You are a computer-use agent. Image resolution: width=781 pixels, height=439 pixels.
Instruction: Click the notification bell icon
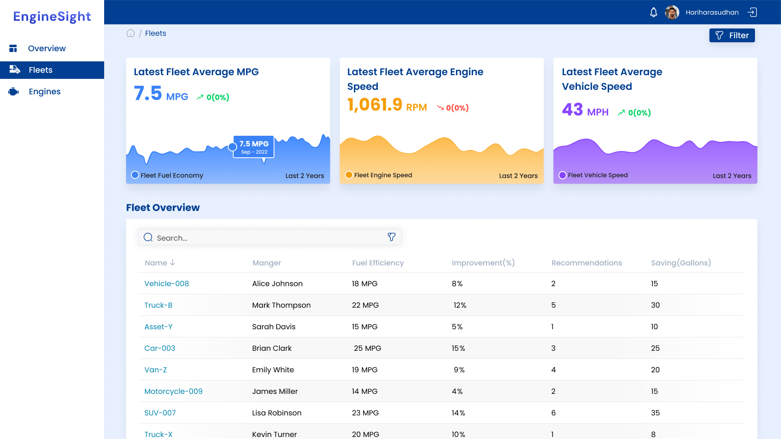[x=653, y=13]
